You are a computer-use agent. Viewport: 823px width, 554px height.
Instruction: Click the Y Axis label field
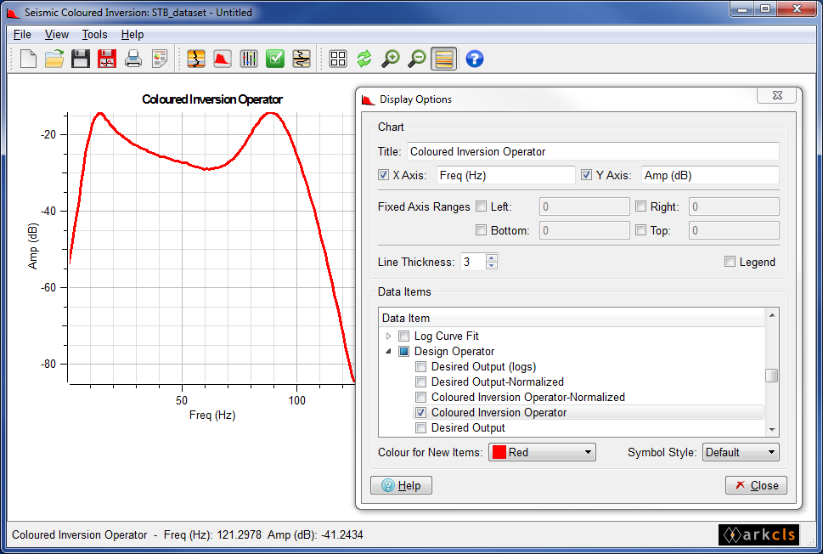(710, 175)
